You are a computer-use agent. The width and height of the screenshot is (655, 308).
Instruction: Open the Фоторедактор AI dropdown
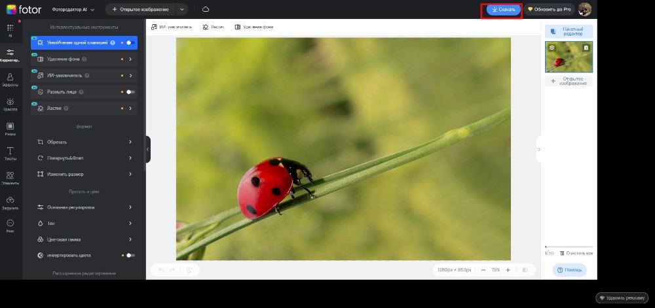tap(74, 10)
